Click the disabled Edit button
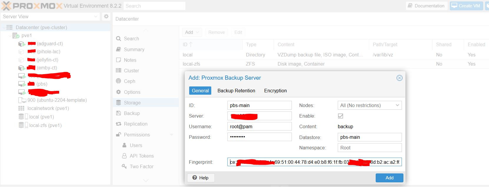 tap(238, 32)
